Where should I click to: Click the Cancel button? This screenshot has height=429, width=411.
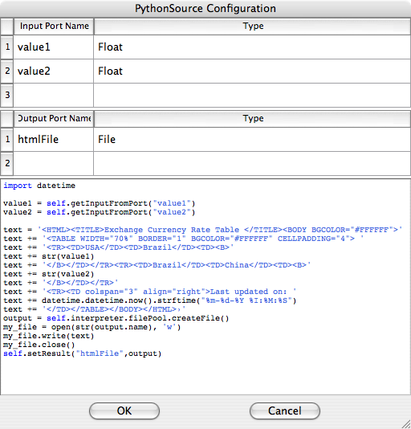285,411
